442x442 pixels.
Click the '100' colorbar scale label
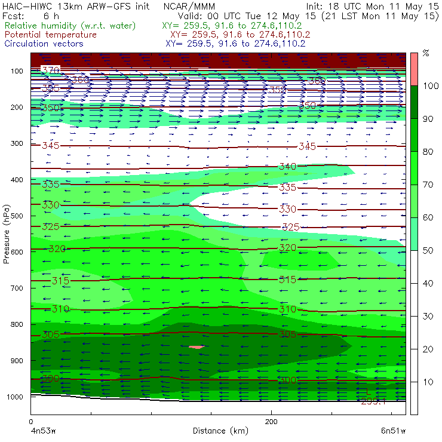[431, 85]
